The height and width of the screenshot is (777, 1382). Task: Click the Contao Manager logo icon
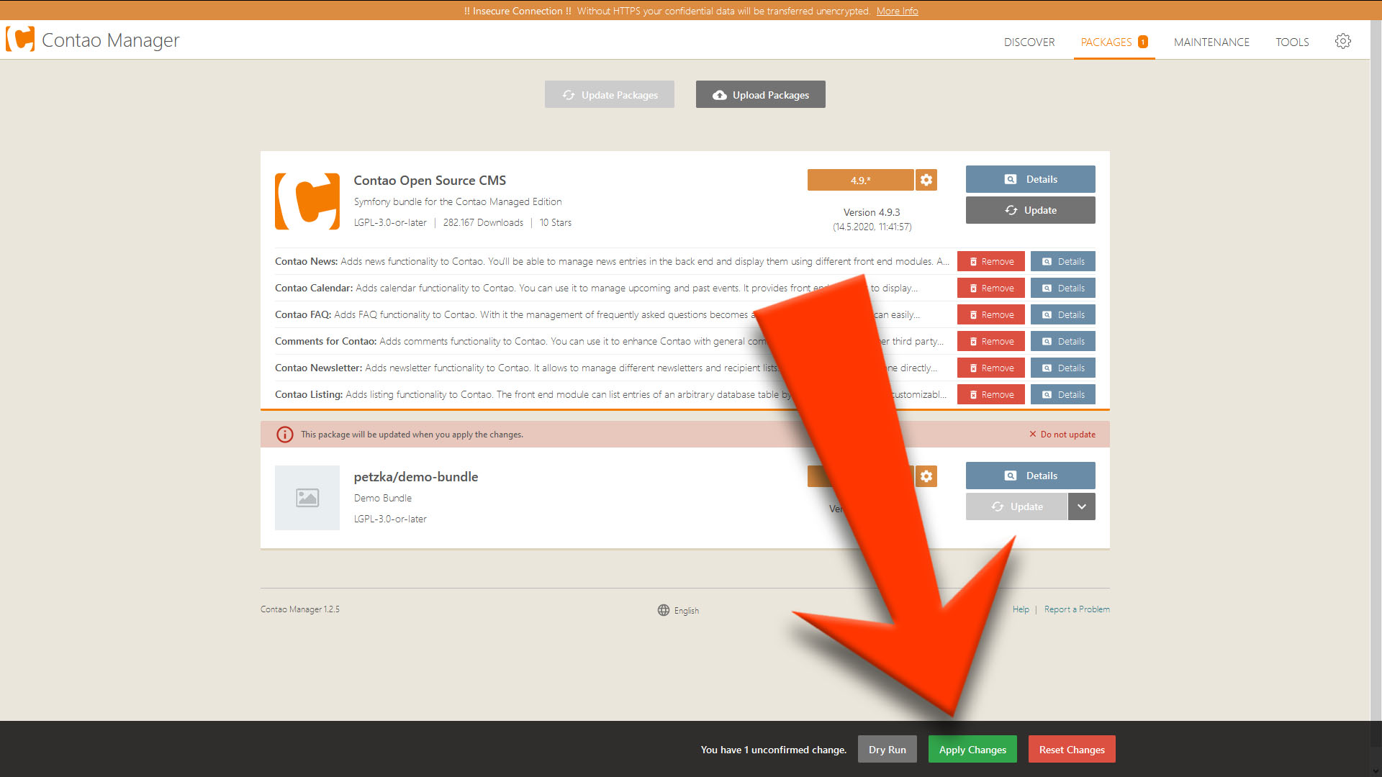click(x=20, y=39)
